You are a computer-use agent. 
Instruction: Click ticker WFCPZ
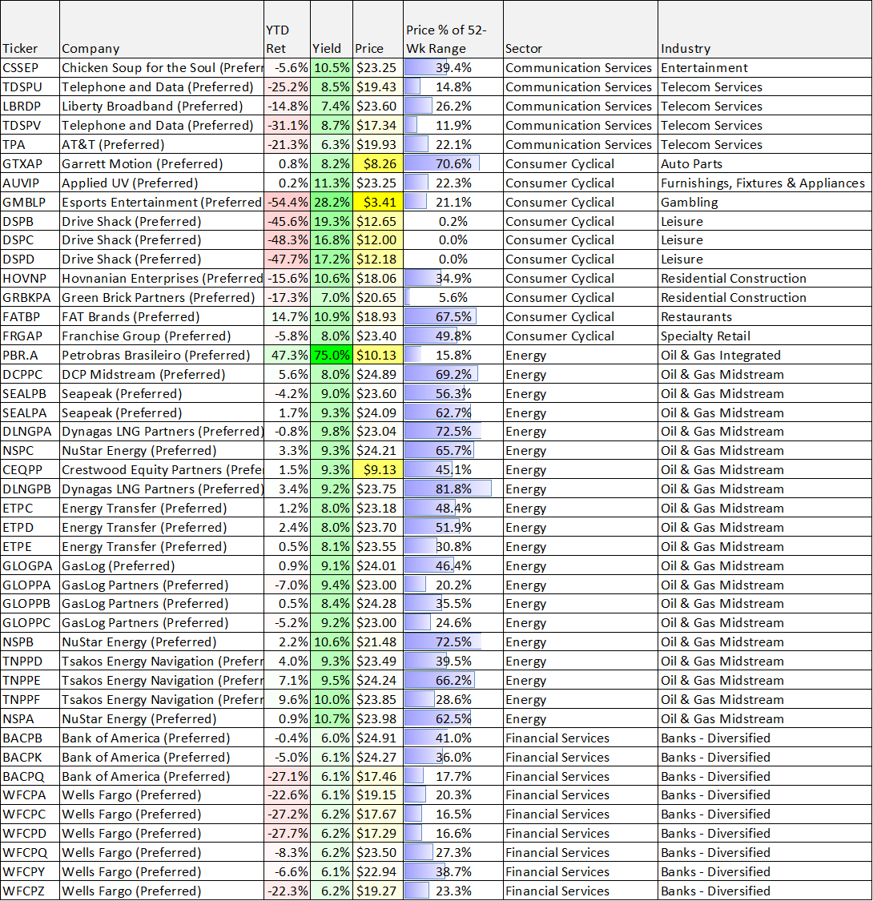point(30,891)
